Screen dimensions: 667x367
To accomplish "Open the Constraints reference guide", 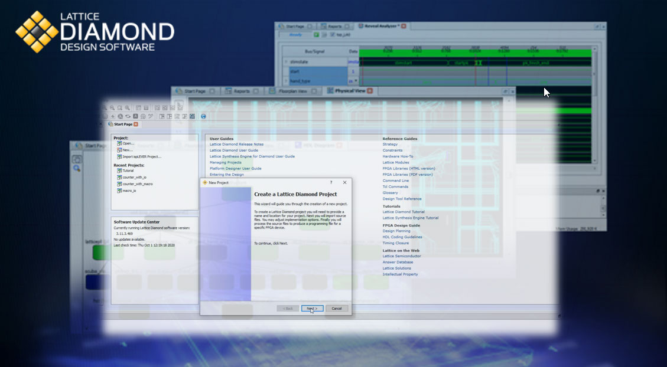I will pos(393,150).
